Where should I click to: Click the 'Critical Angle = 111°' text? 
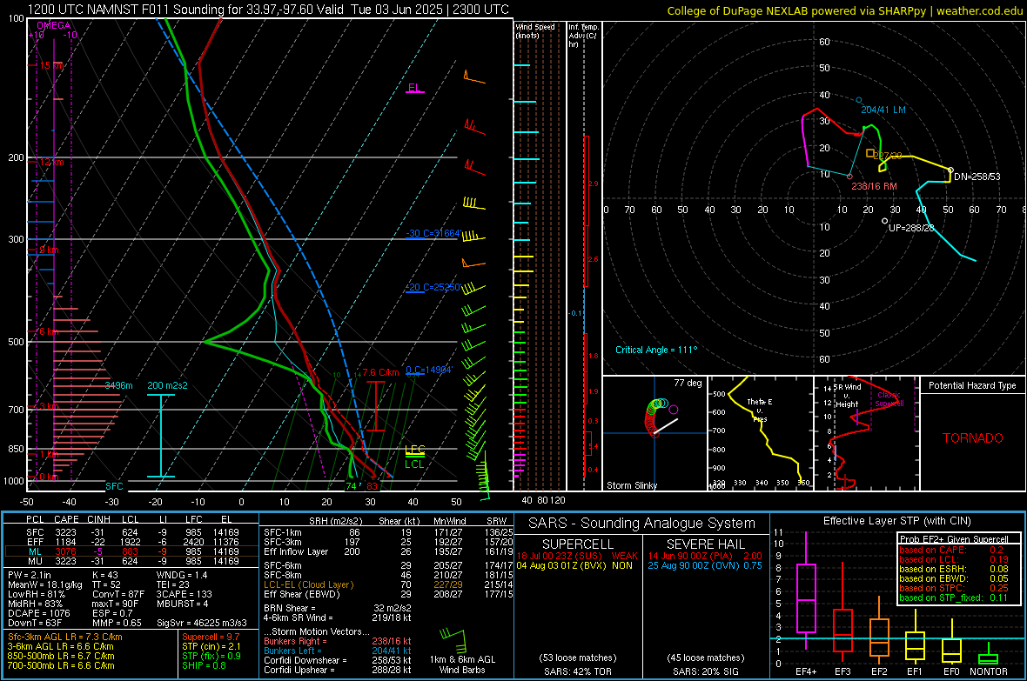pyautogui.click(x=656, y=350)
